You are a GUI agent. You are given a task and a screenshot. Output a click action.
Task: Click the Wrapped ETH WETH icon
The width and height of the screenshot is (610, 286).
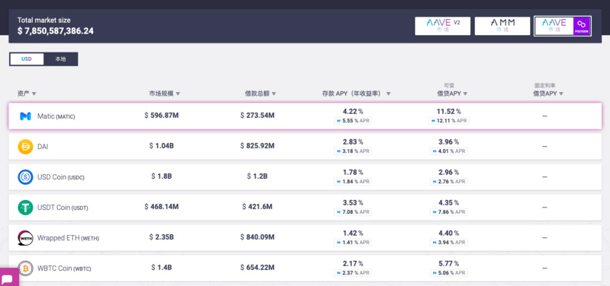pos(25,238)
